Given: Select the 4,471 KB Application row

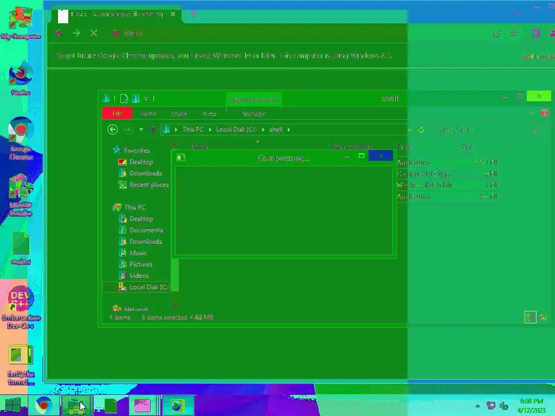Looking at the screenshot, I should (447, 162).
